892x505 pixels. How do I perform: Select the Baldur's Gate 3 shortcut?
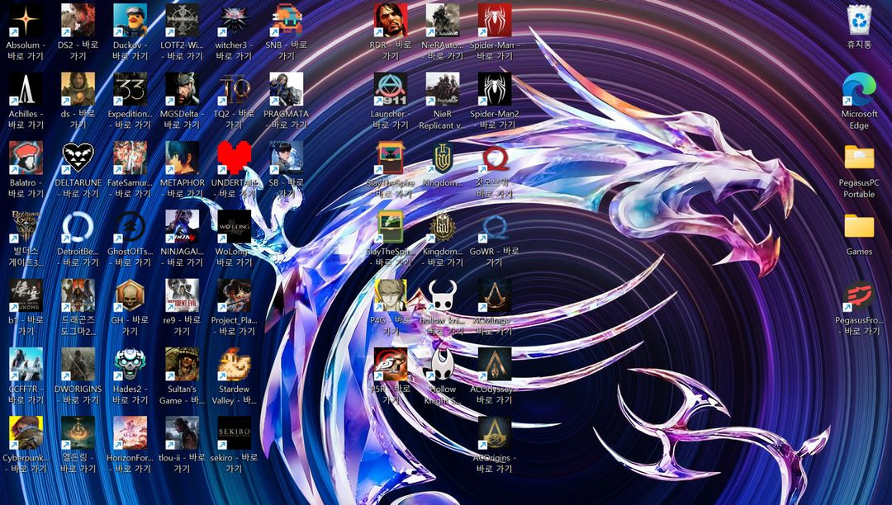(26, 227)
